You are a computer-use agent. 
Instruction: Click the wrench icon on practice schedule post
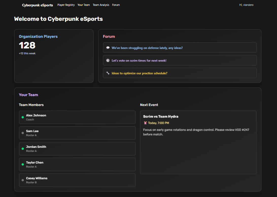(x=108, y=73)
